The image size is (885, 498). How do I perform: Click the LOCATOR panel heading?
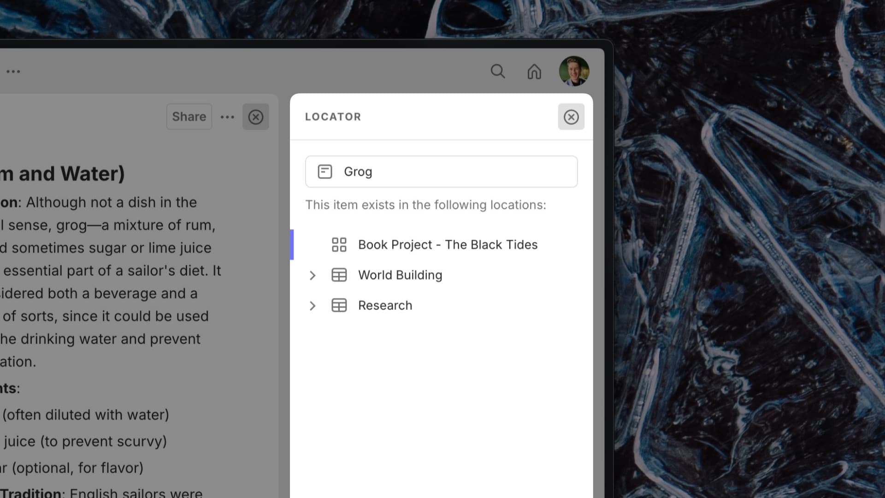pos(333,117)
